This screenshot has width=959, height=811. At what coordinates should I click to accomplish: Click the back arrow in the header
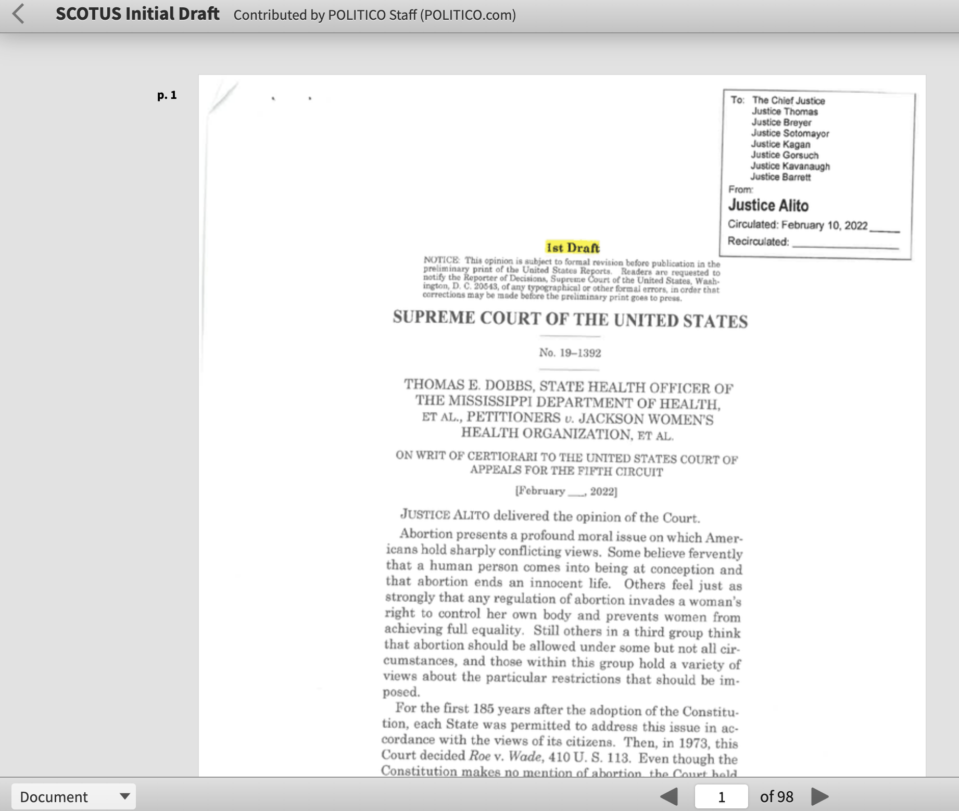[18, 14]
